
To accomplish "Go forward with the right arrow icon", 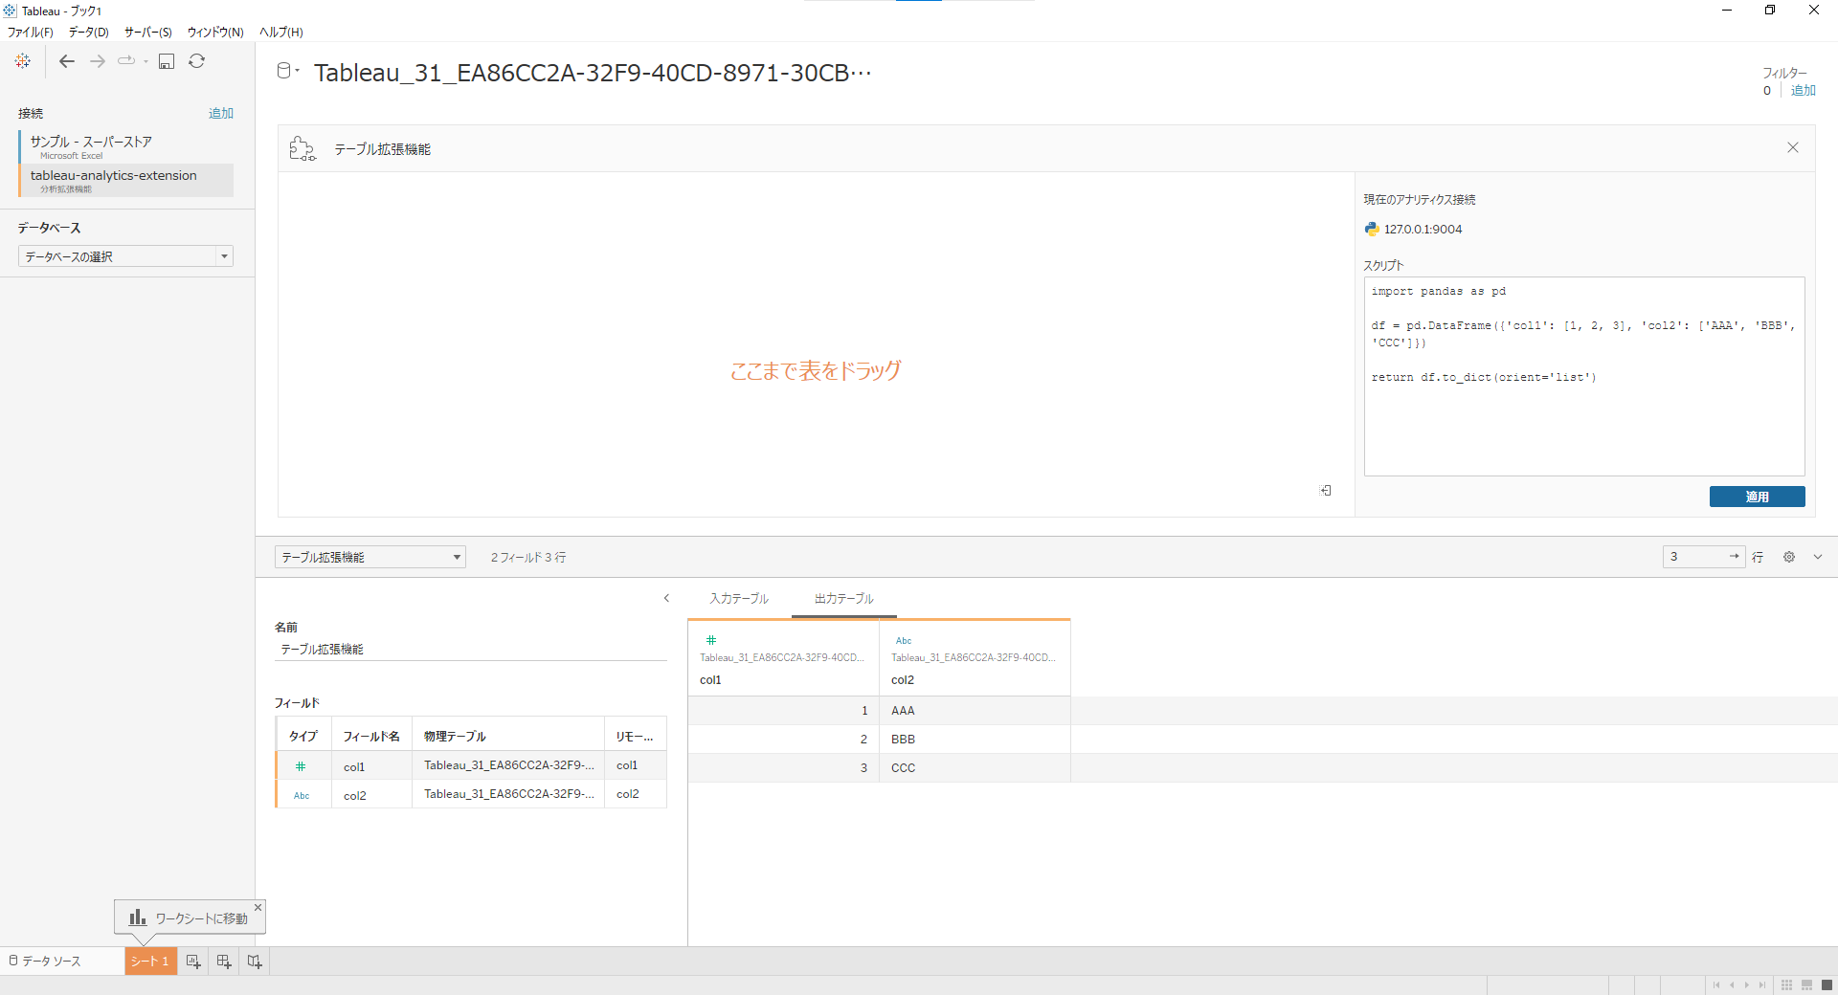I will 98,61.
